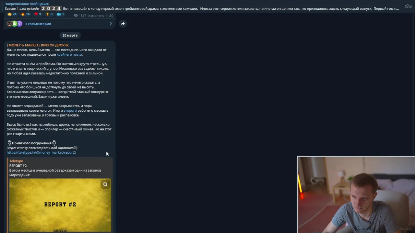Click the views eye icon showing 1817
Image resolution: width=415 pixels, height=233 pixels.
(76, 16)
